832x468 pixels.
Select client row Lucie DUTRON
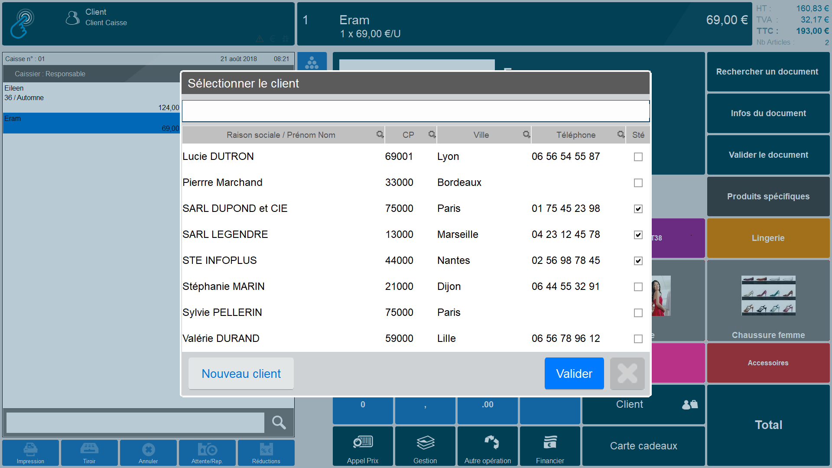[416, 157]
